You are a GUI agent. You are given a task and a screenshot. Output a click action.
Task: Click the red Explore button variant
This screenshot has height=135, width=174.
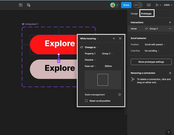[x=54, y=44]
